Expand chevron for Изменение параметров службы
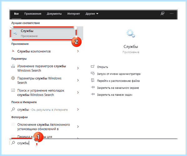Viewport: 187px width, 156px height. pyautogui.click(x=78, y=68)
